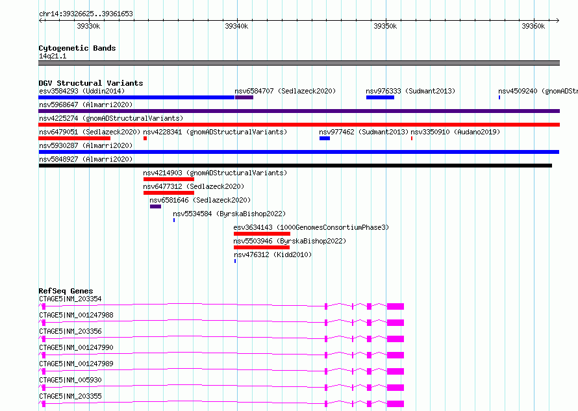Open esv3634143 (1000GenomesConsortiumPhase3) variant bar

coord(262,234)
